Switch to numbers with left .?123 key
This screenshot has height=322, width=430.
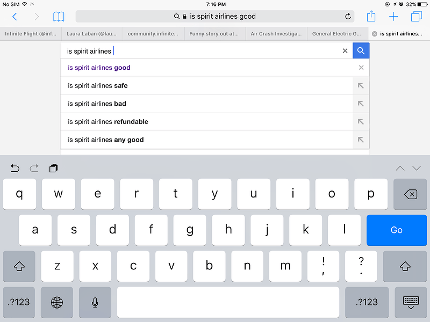click(19, 302)
